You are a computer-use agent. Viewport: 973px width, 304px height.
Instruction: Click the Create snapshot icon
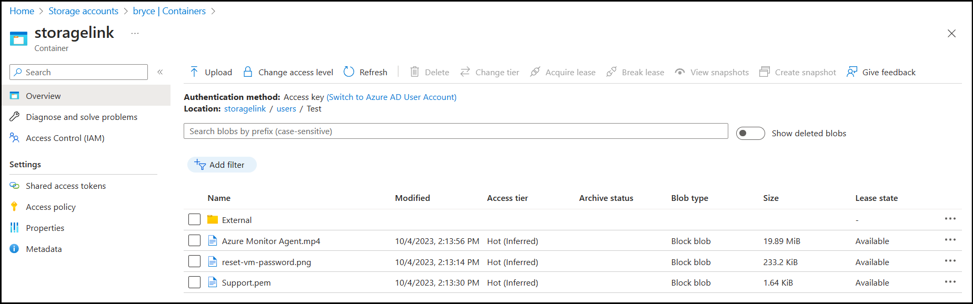click(765, 72)
